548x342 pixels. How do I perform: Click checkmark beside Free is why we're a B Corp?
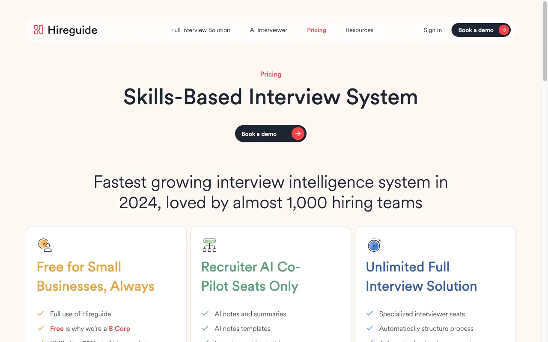point(41,328)
